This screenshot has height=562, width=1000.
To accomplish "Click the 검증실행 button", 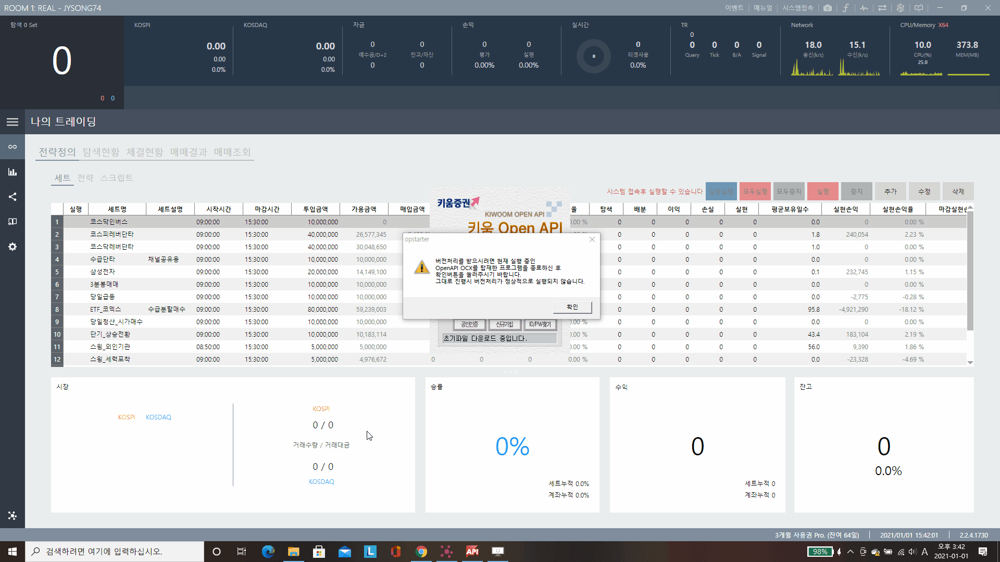I will coord(721,191).
